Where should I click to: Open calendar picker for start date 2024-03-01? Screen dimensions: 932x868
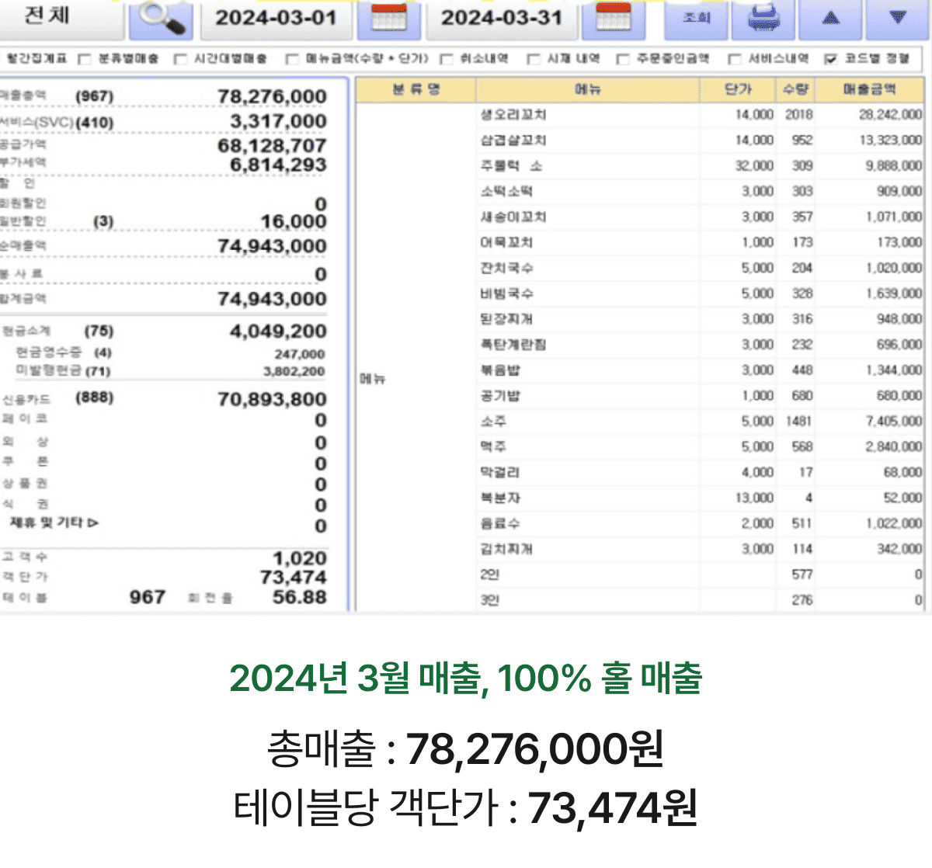[388, 19]
